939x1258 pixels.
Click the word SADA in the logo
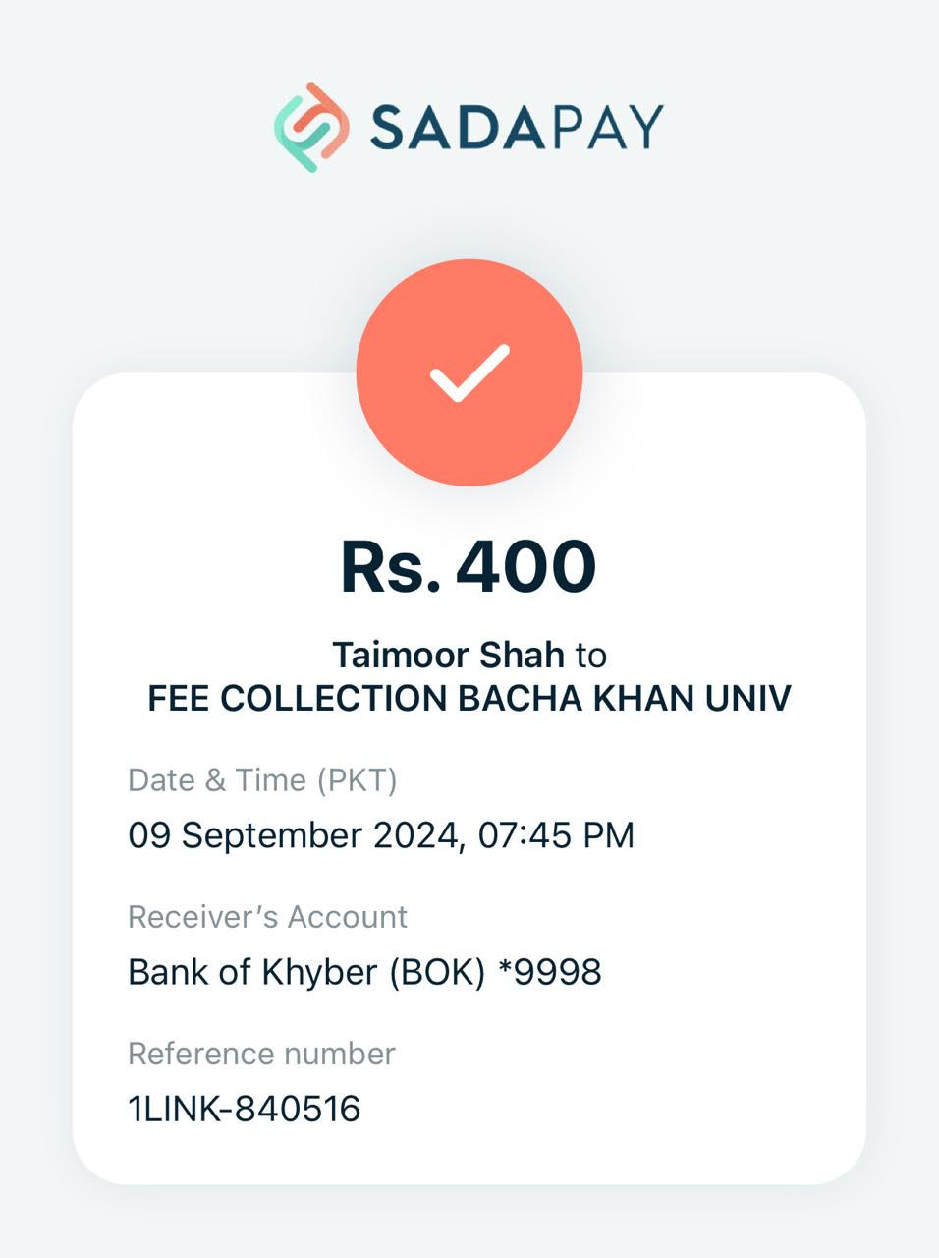tap(457, 127)
